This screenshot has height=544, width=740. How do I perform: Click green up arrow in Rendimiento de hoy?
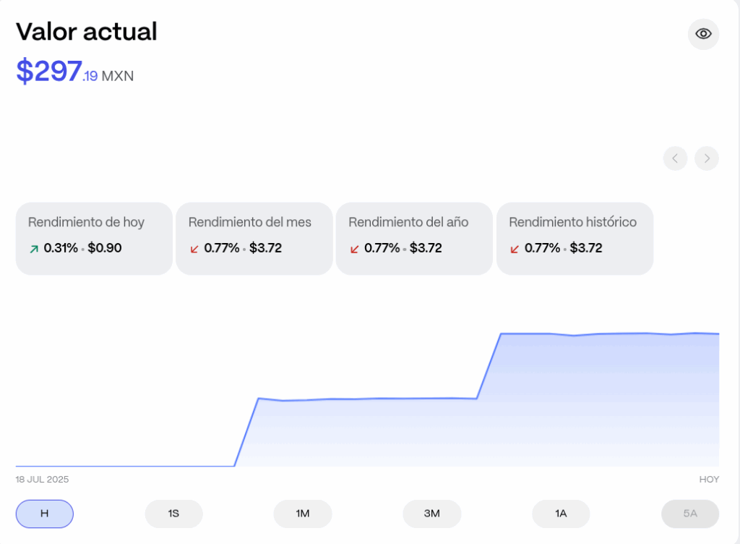(x=33, y=249)
